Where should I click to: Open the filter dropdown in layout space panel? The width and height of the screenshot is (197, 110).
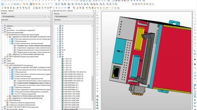pyautogui.click(x=71, y=16)
